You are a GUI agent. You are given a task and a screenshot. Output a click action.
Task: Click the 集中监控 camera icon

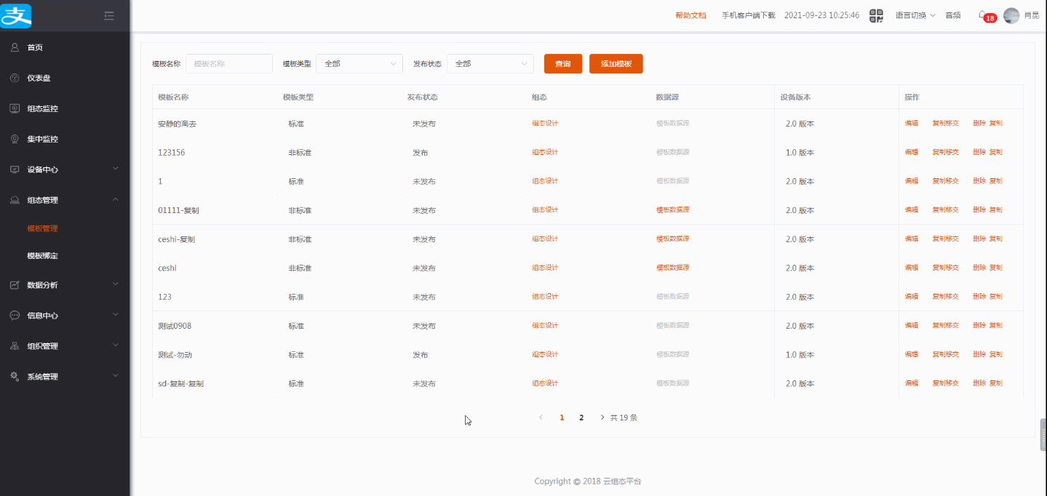14,139
